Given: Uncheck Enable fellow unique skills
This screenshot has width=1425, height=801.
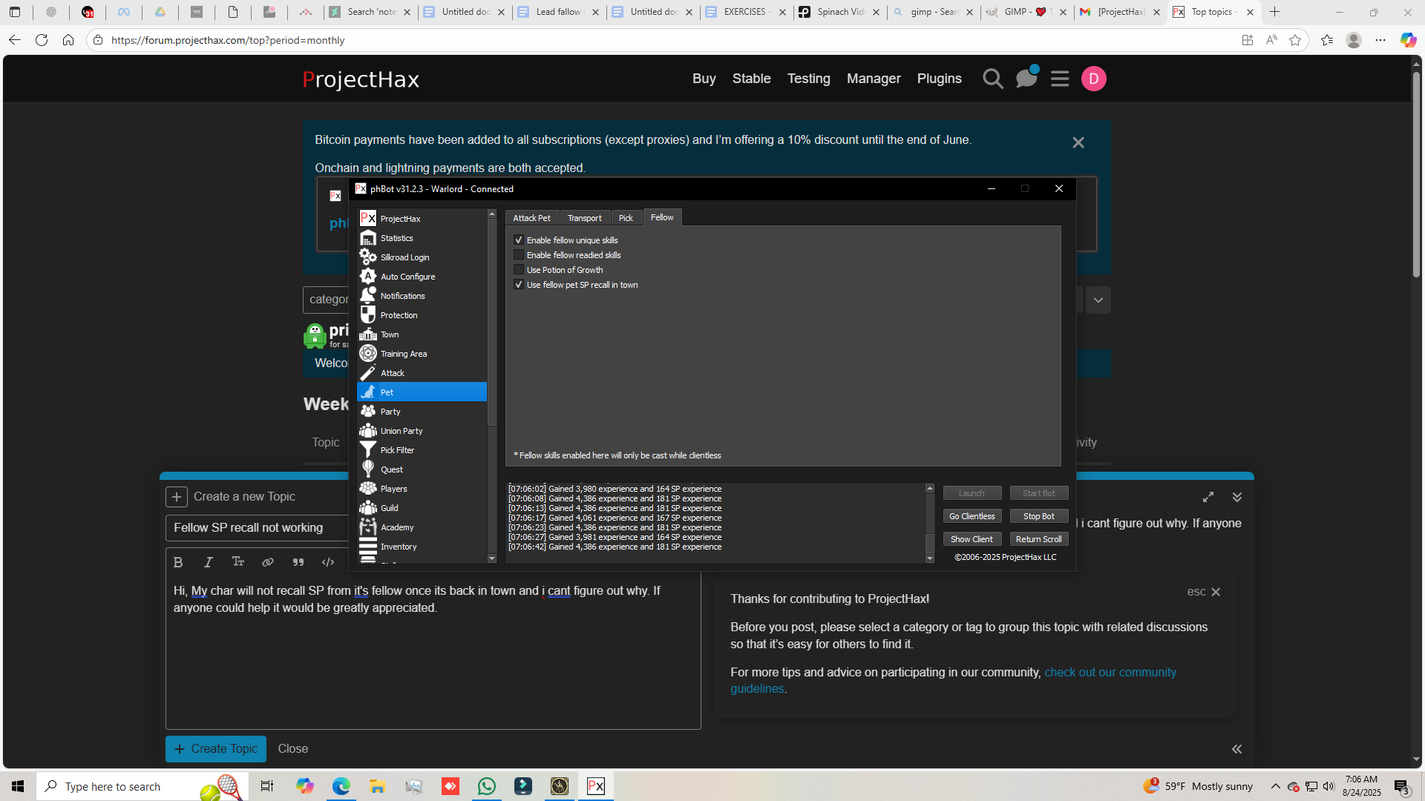Looking at the screenshot, I should 519,240.
